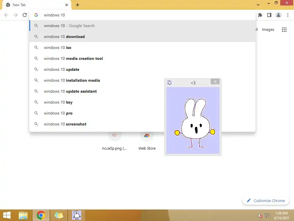Click the Chrome forward arrow button
The image size is (294, 221).
(x=16, y=15)
